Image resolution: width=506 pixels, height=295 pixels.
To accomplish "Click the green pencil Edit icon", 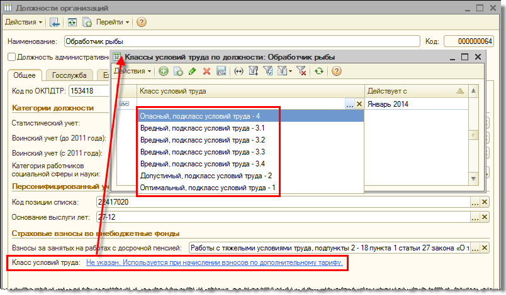I will coord(193,71).
